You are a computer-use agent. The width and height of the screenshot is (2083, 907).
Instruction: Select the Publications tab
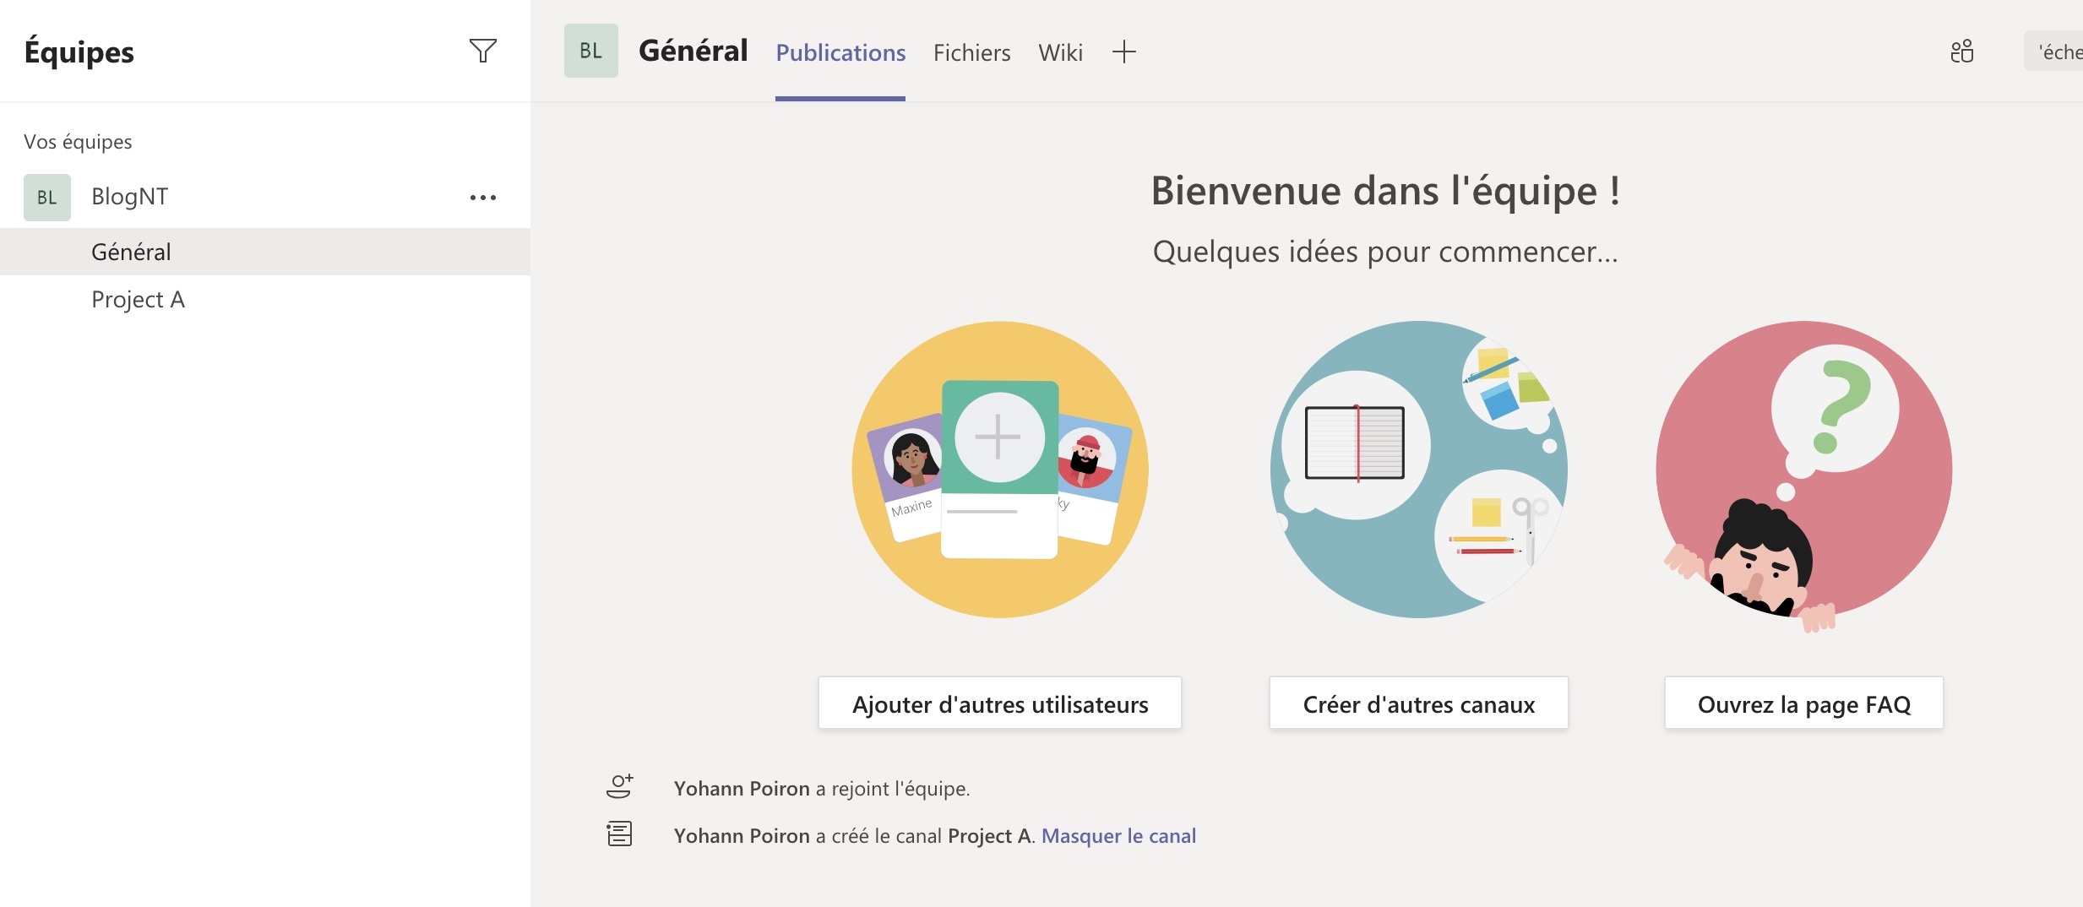(840, 52)
